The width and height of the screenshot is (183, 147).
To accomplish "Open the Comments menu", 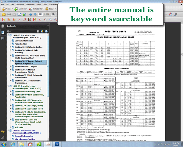I will click(30, 5).
